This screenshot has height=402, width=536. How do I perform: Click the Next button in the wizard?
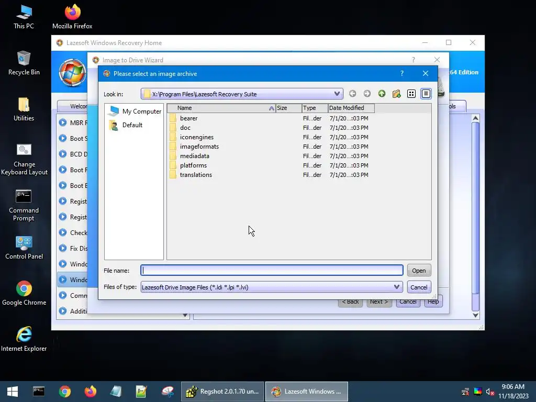click(379, 302)
